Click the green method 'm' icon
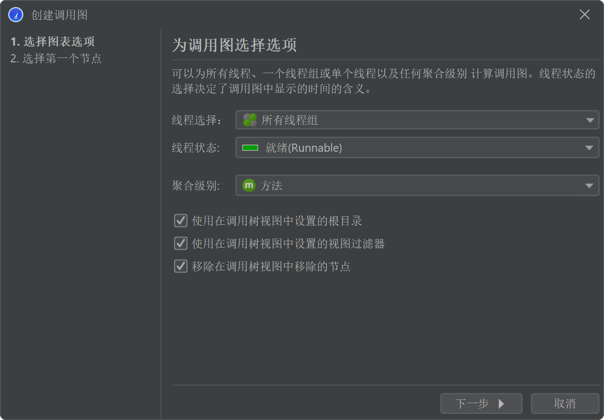 click(249, 186)
